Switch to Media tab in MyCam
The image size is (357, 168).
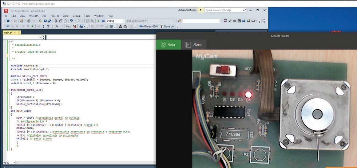coord(168,45)
